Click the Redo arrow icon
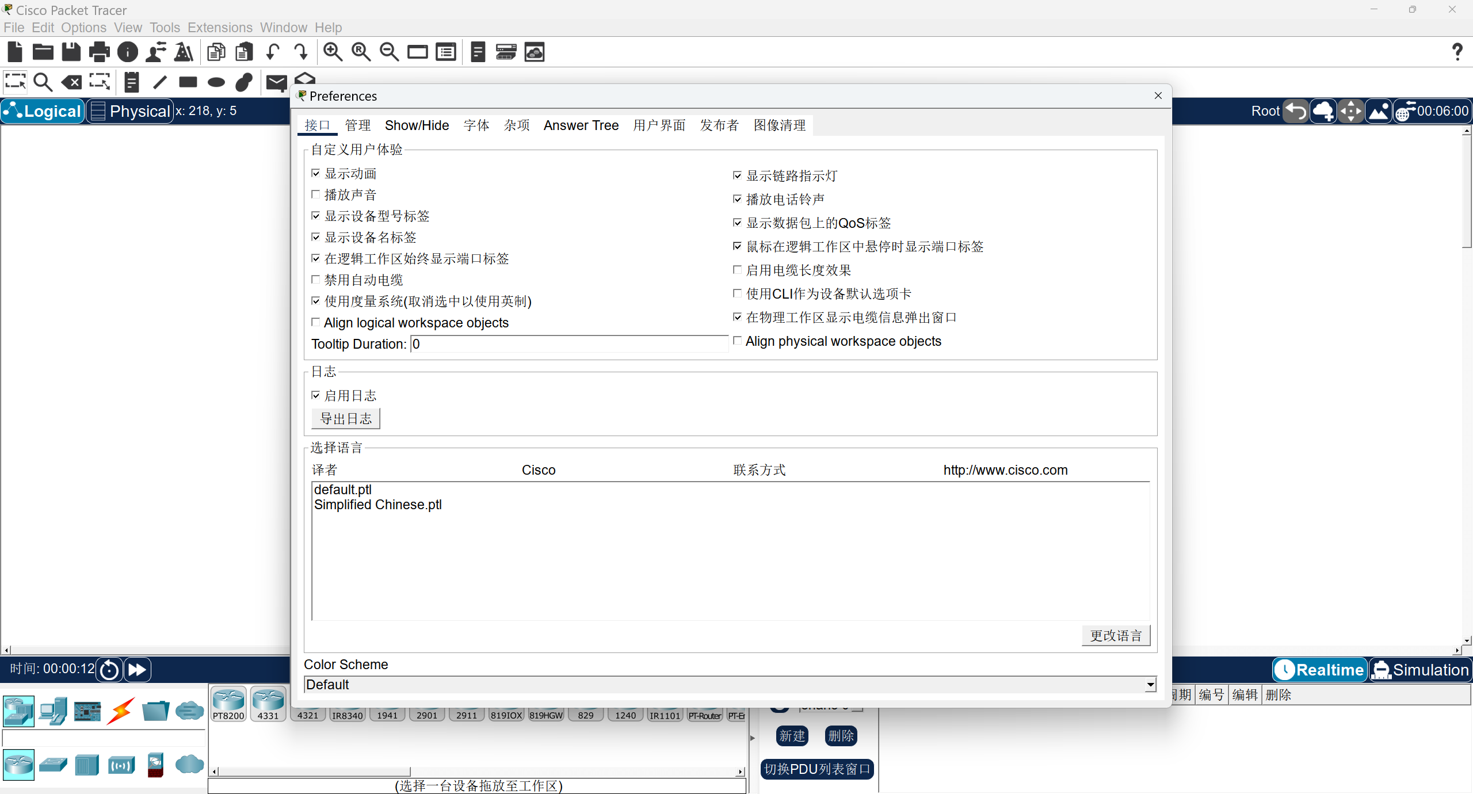This screenshot has width=1473, height=794. coord(301,52)
